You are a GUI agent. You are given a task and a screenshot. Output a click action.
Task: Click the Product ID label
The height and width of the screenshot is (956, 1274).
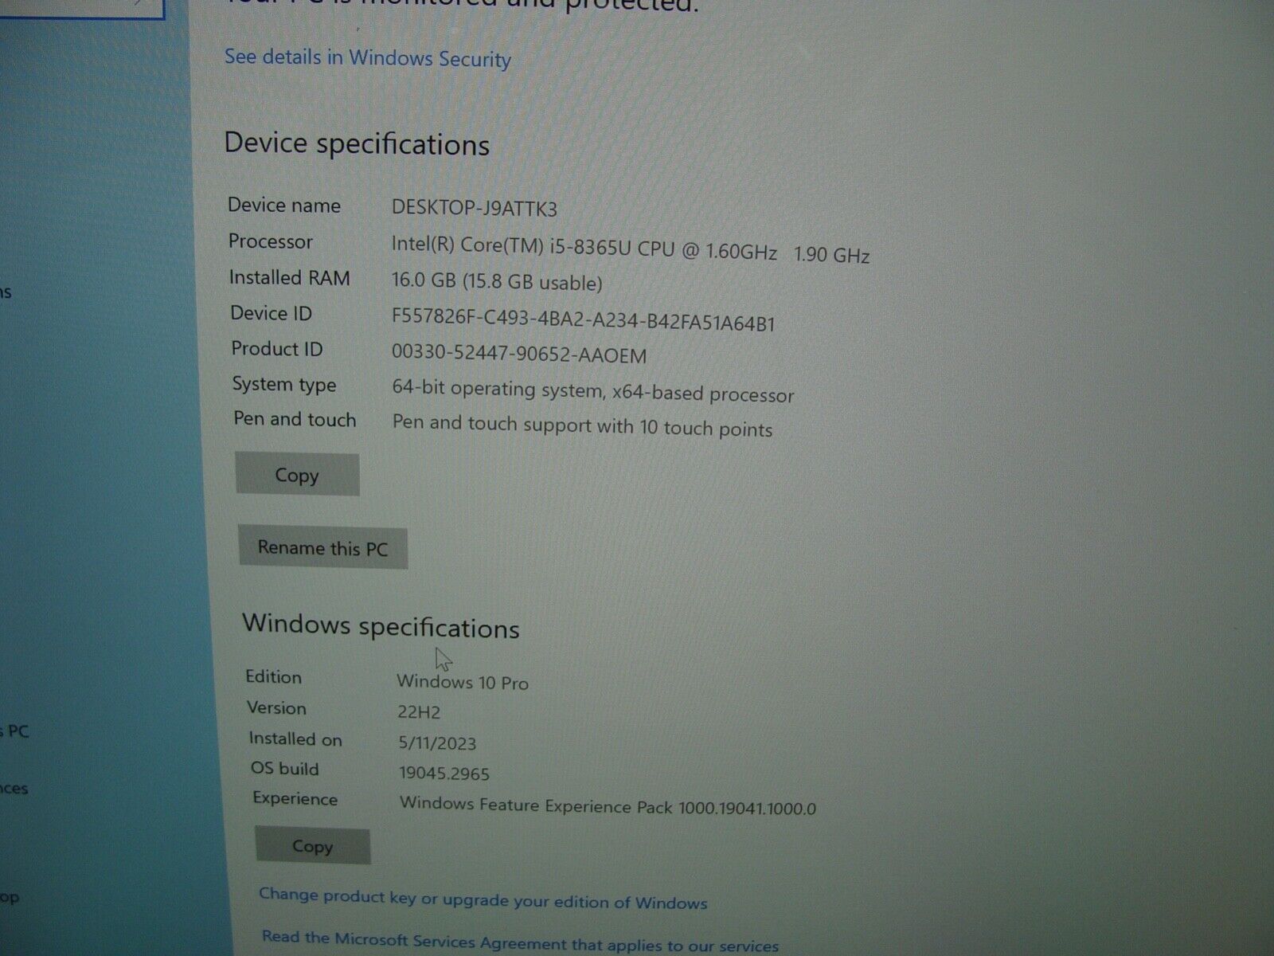coord(277,349)
